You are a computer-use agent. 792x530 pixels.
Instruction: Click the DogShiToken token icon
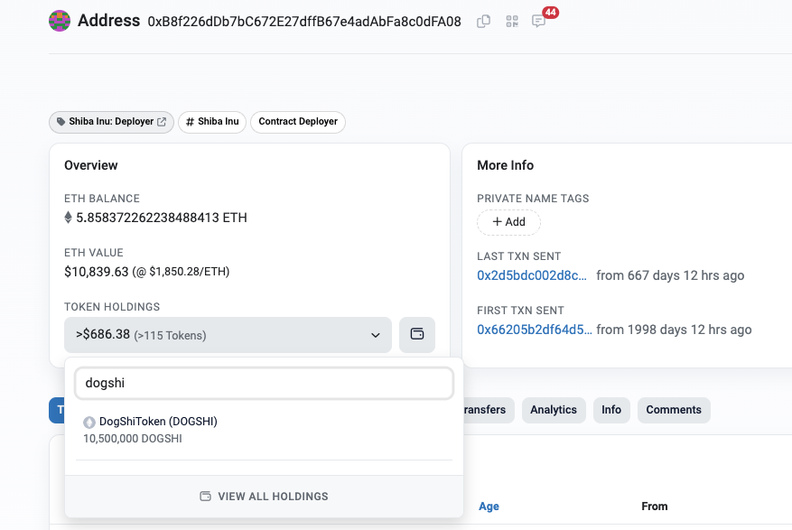89,422
